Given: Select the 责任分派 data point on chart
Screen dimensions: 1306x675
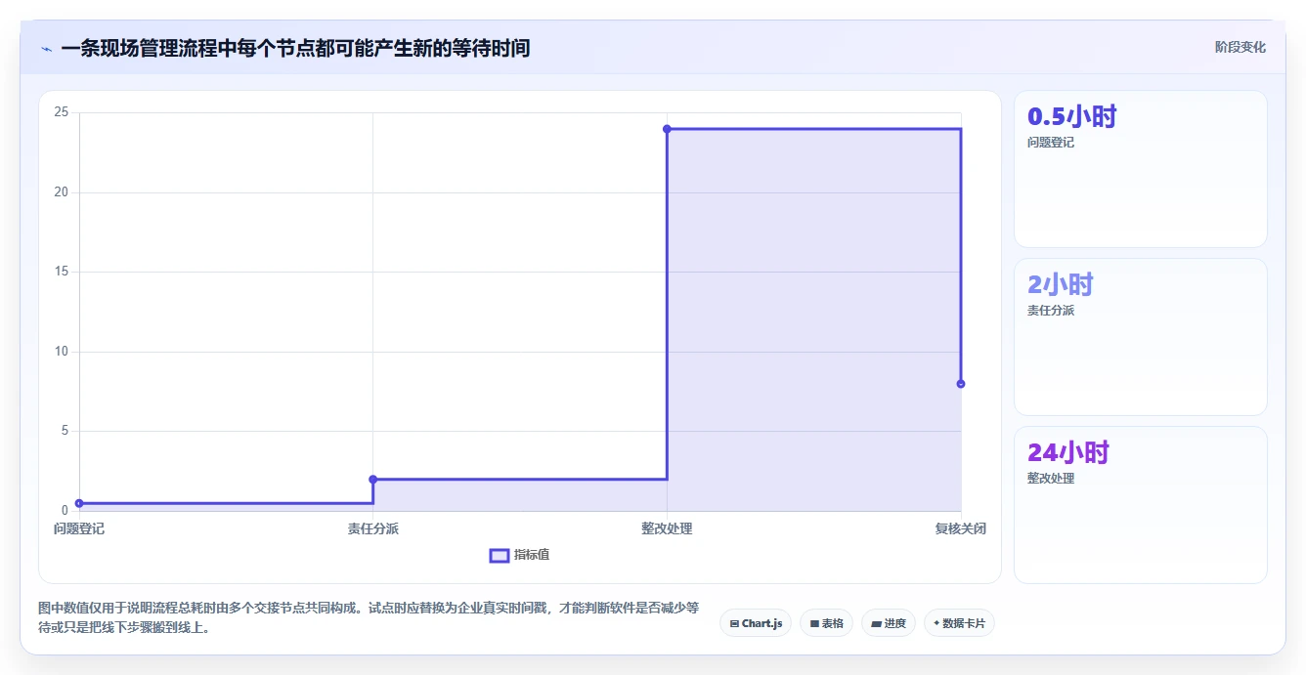Looking at the screenshot, I should coord(373,480).
